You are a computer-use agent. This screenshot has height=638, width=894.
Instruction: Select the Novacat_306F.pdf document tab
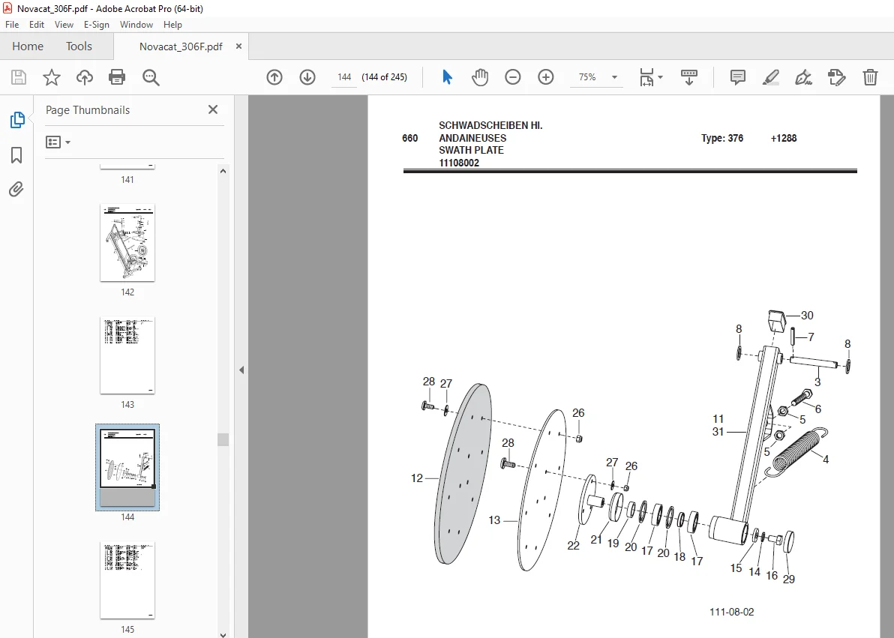[x=181, y=46]
